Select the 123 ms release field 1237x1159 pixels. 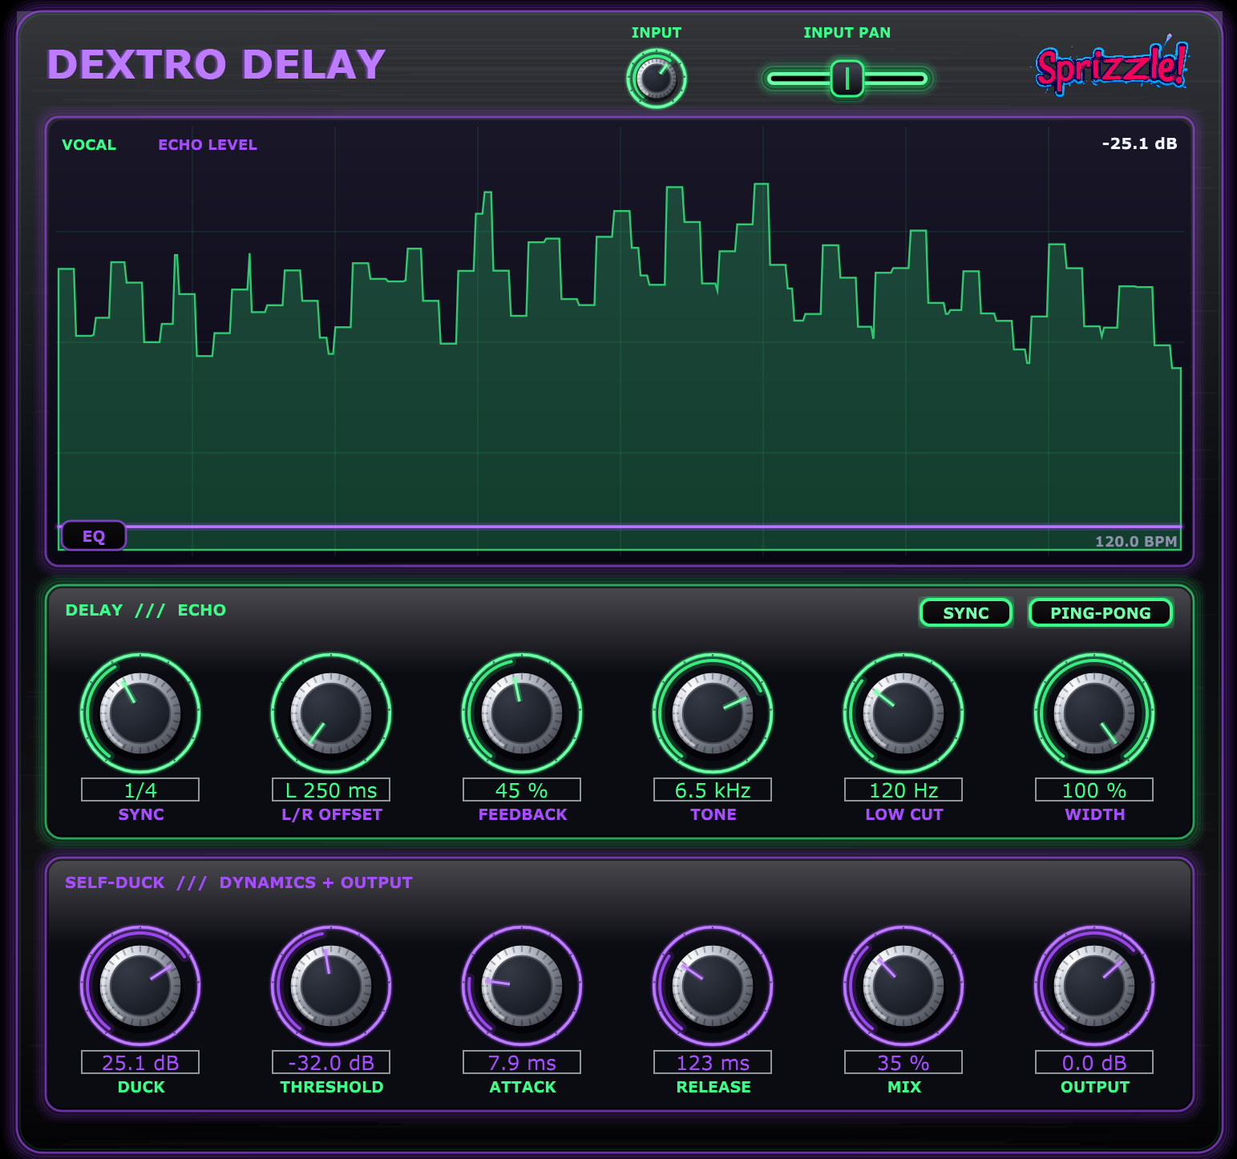pyautogui.click(x=713, y=1062)
